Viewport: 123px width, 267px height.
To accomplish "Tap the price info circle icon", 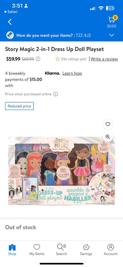I will [38, 59].
